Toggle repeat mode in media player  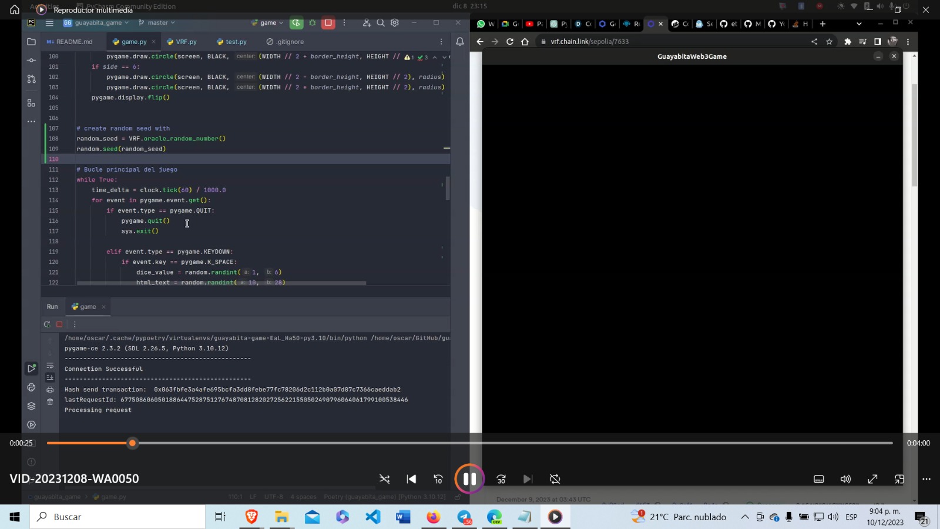555,479
